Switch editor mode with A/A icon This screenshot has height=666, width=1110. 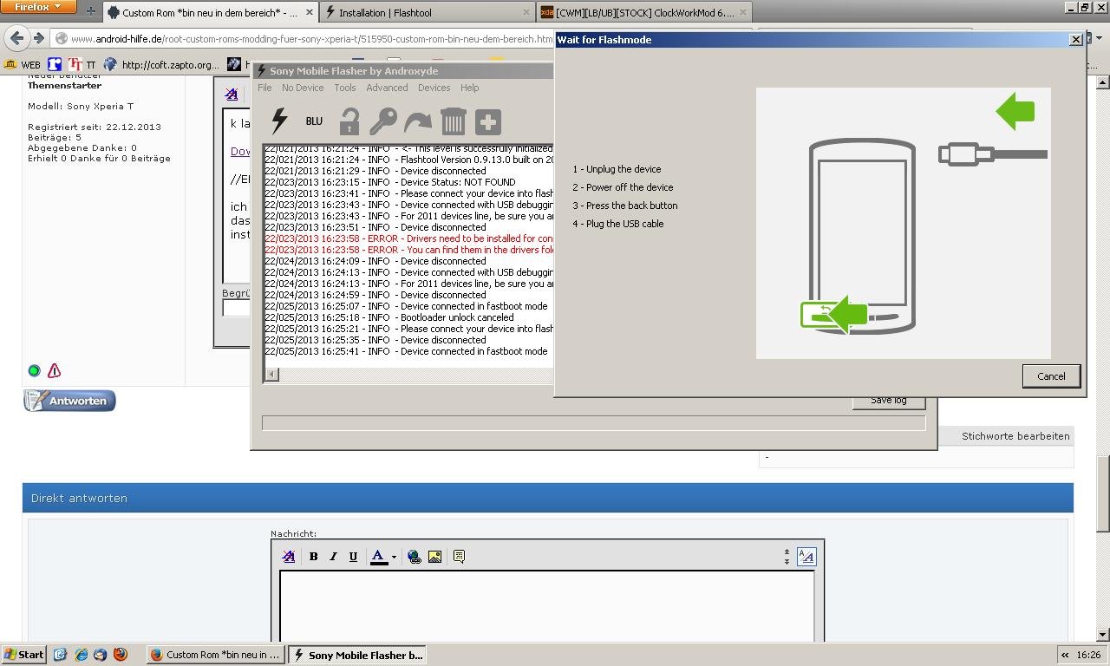[806, 557]
